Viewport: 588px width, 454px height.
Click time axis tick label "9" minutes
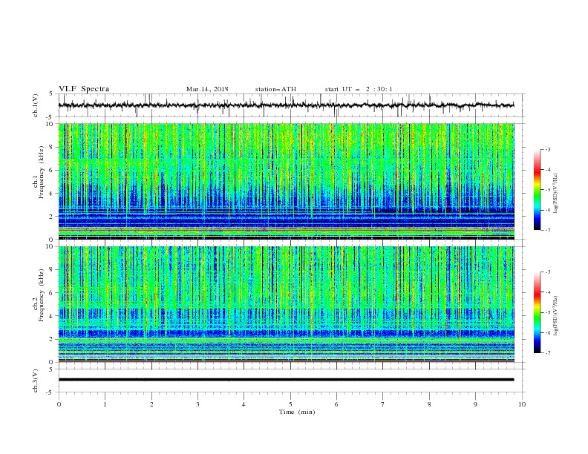(475, 404)
